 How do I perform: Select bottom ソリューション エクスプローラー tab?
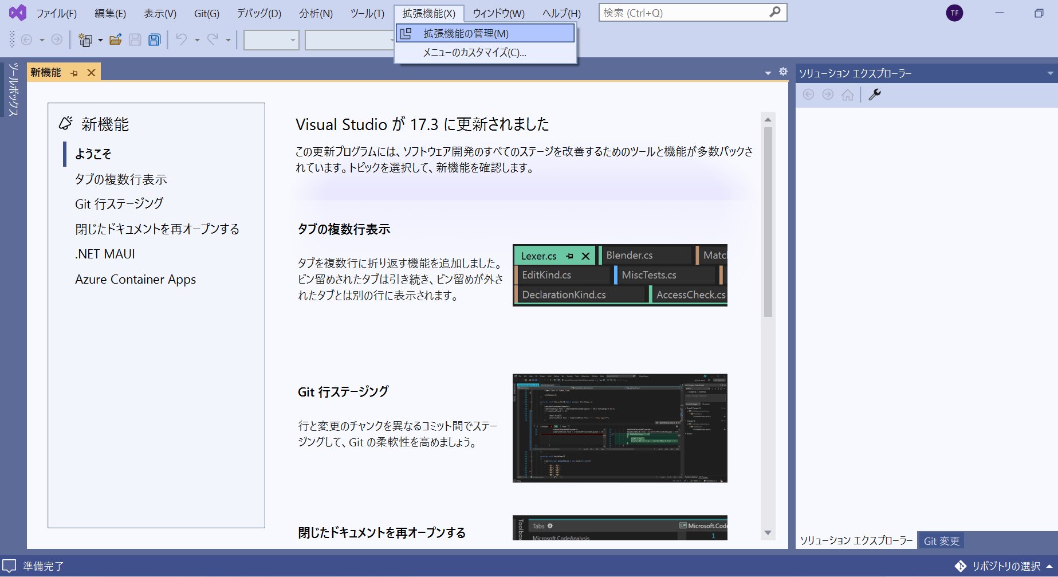(856, 541)
